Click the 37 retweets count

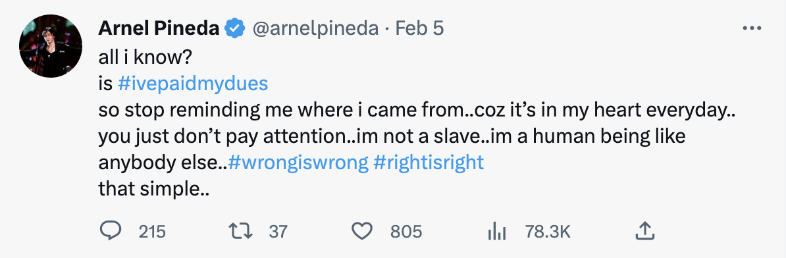(x=278, y=232)
